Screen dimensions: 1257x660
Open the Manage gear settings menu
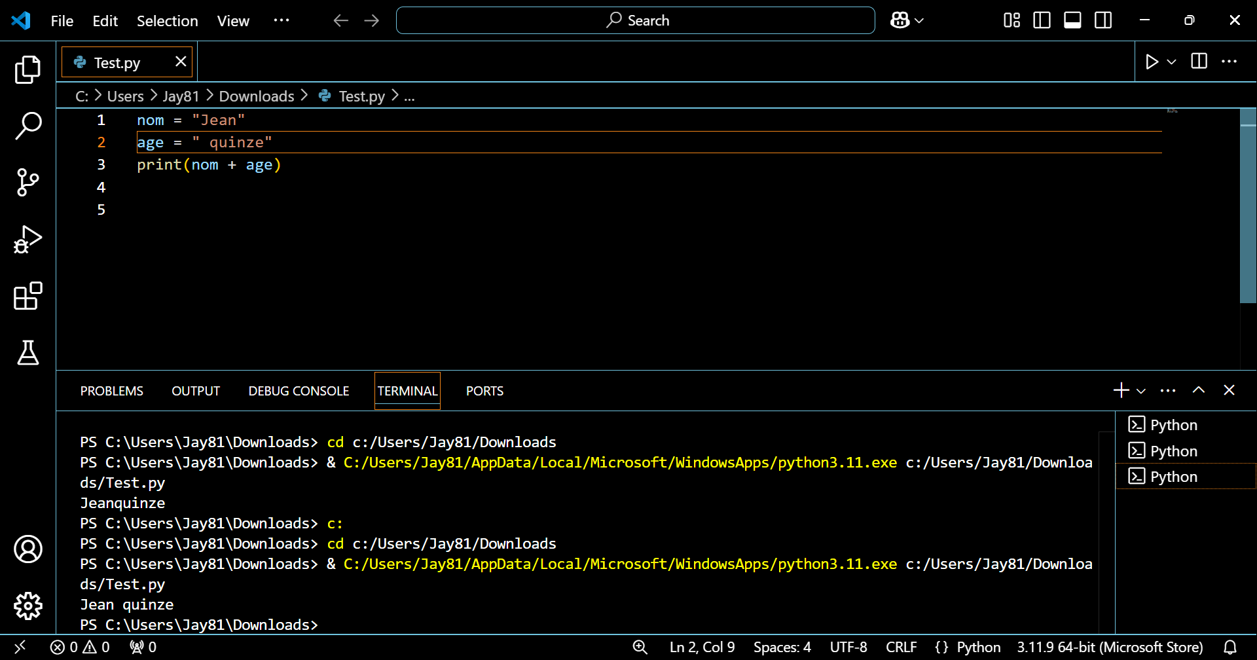[x=27, y=606]
